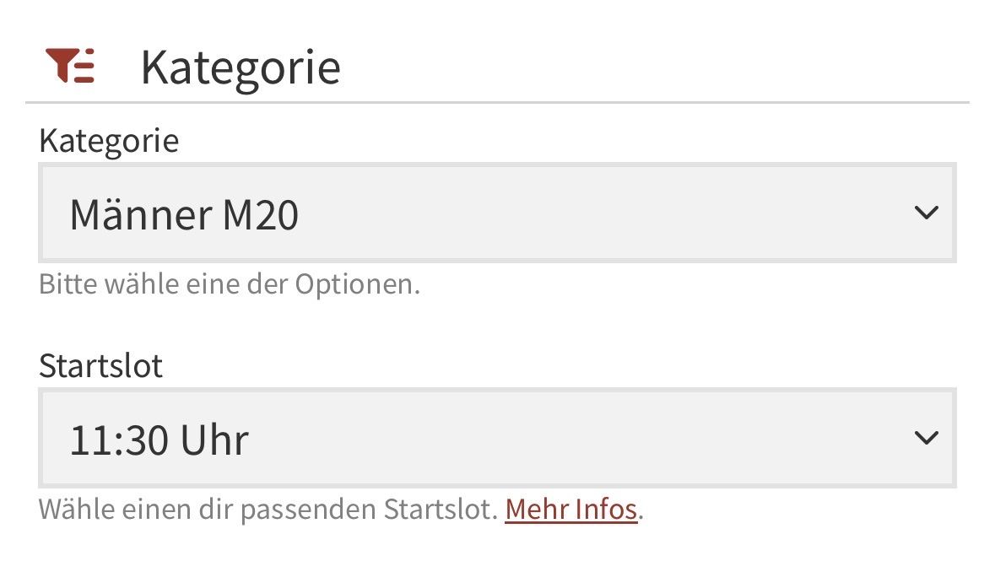Click the divider line under the Kategorie heading
This screenshot has height=572, width=995.
click(x=498, y=102)
